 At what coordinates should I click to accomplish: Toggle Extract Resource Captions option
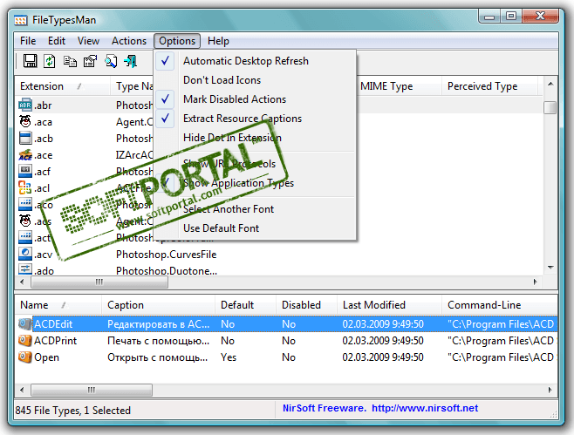(x=255, y=119)
